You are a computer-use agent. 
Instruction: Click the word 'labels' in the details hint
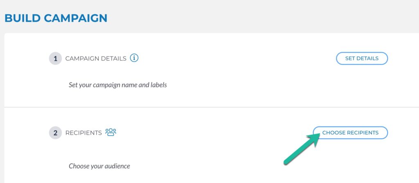(x=159, y=85)
